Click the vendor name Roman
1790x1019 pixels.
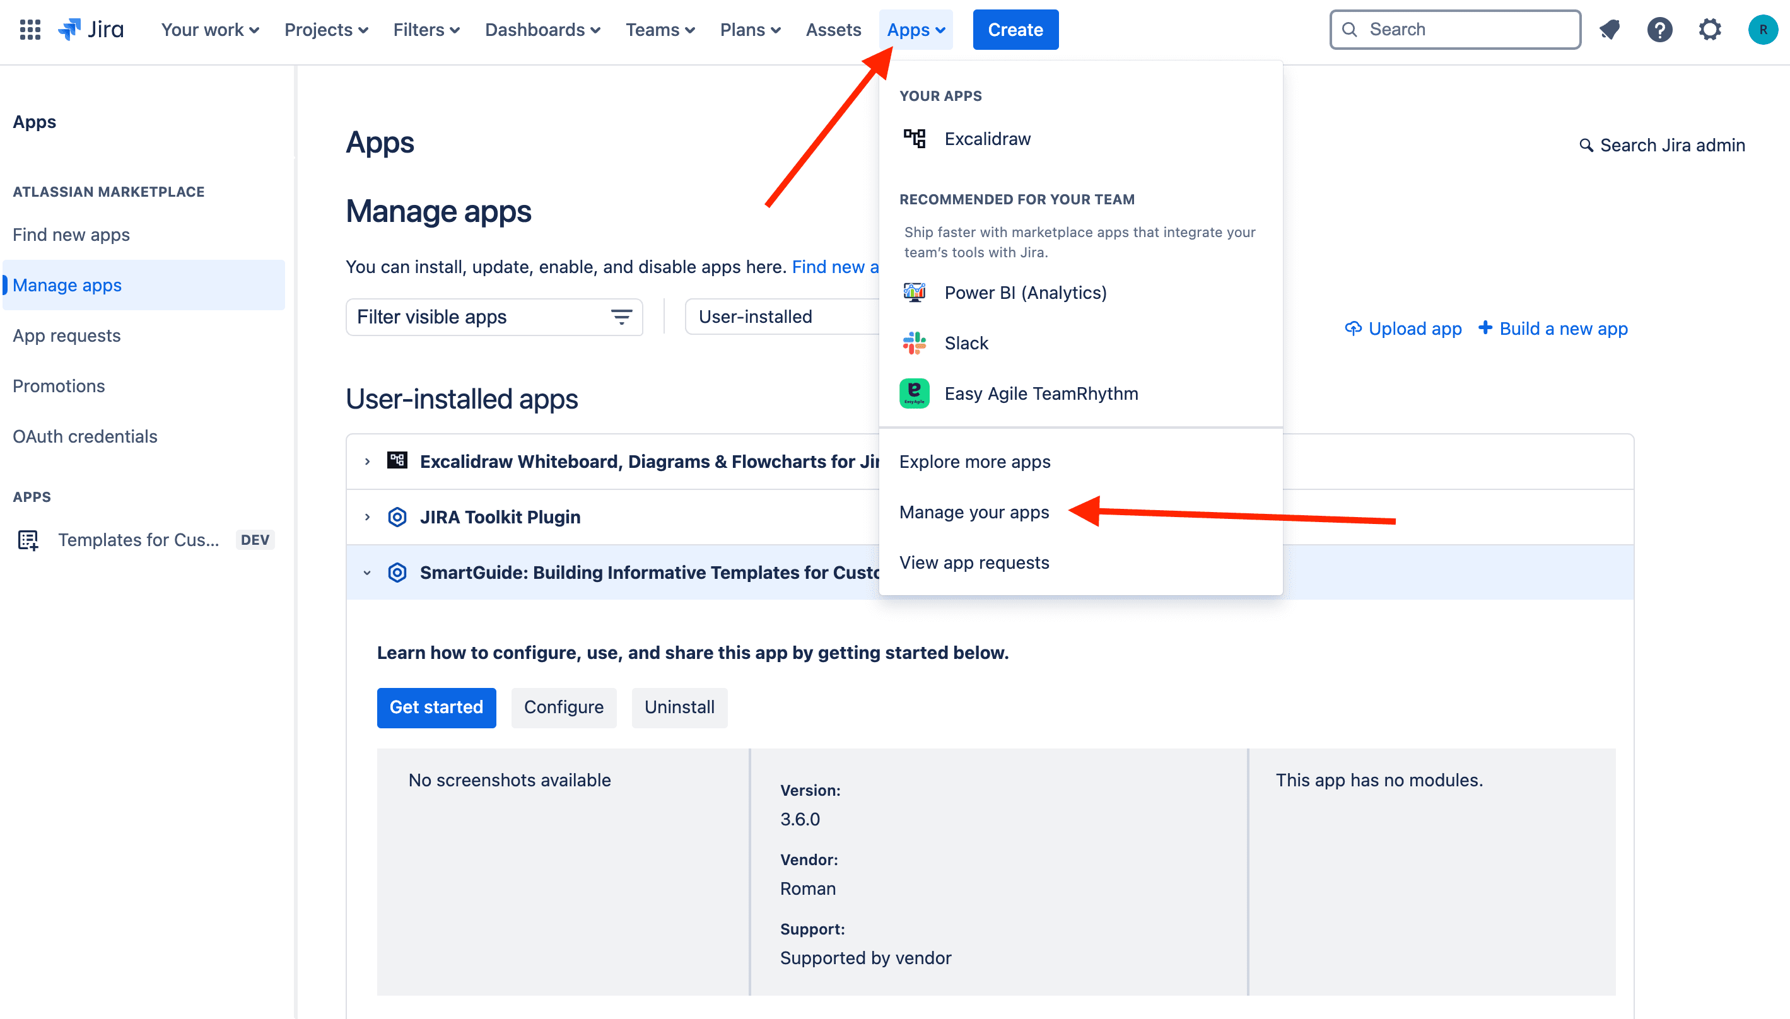807,888
